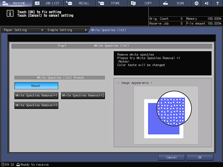The image size is (223, 167).
Task: Select the Reset preset button
Action: (x=36, y=86)
